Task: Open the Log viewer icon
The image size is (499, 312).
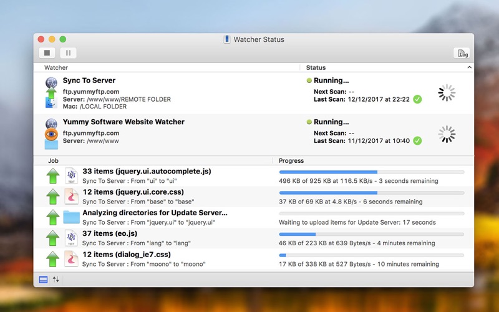Action: 462,53
